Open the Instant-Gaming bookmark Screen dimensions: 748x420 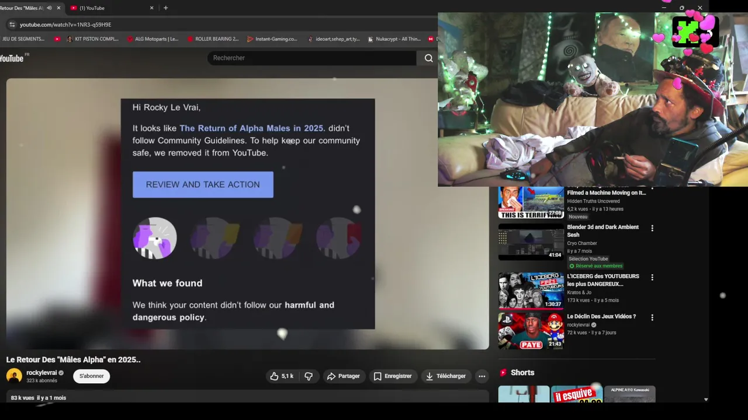(272, 39)
